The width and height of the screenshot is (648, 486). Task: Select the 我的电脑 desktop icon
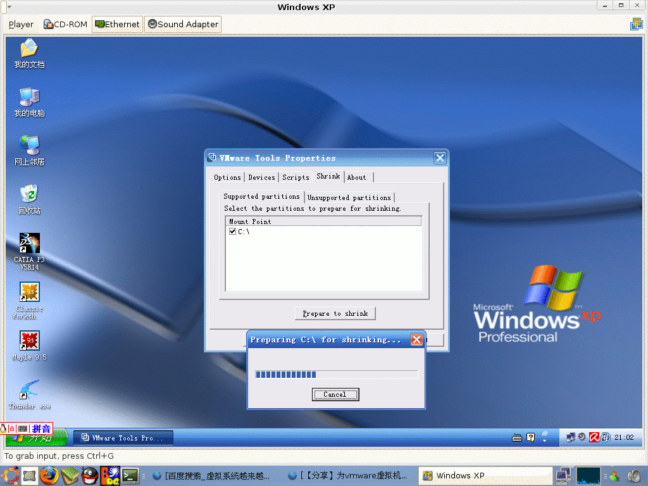point(29,102)
